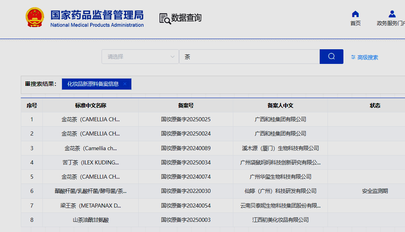The width and height of the screenshot is (405, 232).
Task: Click the 数据查询 document search icon
Action: click(165, 19)
